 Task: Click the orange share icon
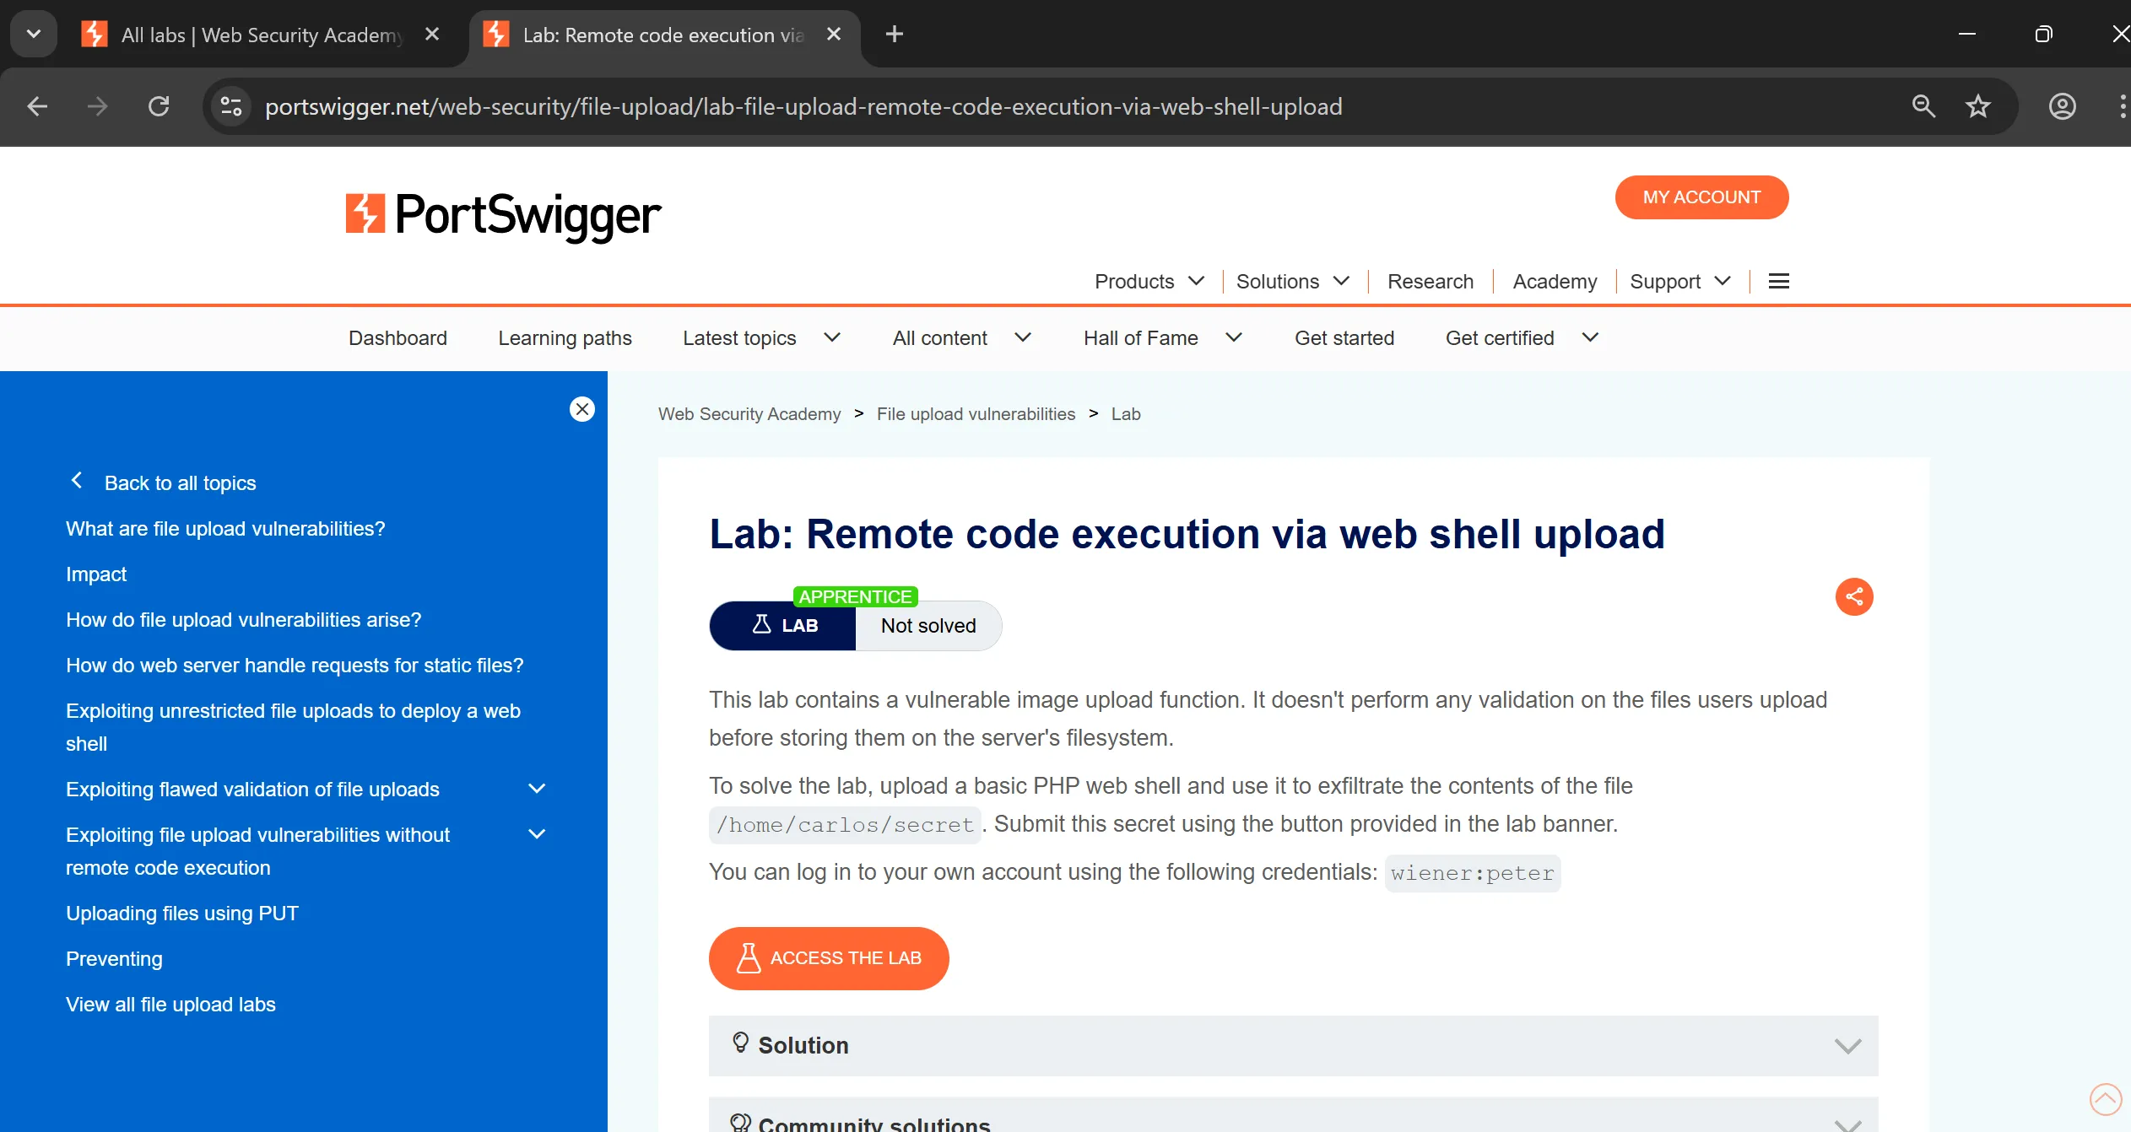(x=1853, y=597)
